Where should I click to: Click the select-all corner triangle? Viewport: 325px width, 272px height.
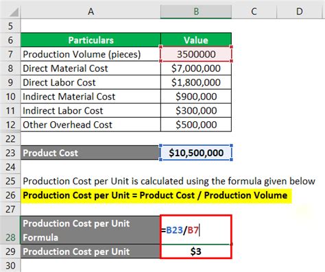[14, 12]
